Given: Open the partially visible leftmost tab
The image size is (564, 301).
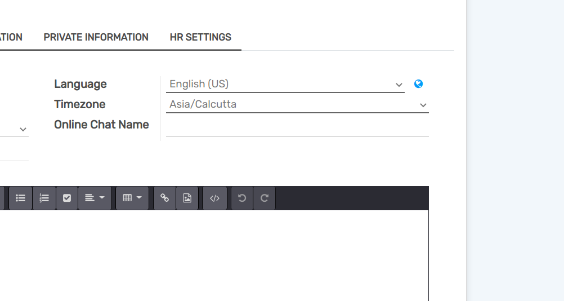Looking at the screenshot, I should (11, 37).
